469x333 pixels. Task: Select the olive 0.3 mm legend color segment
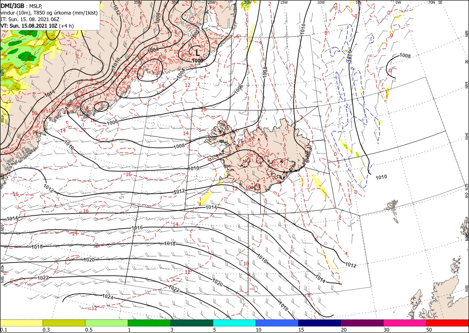point(64,323)
